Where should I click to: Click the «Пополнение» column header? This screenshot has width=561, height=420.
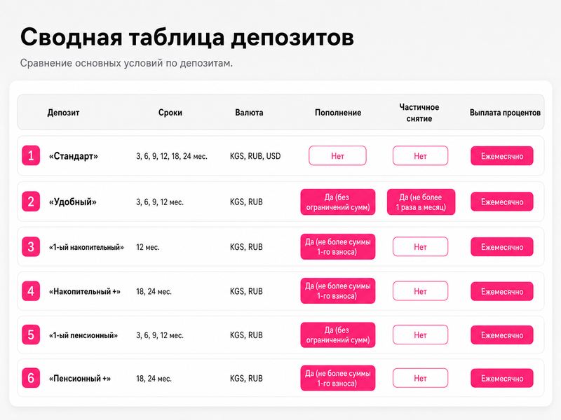coord(338,113)
